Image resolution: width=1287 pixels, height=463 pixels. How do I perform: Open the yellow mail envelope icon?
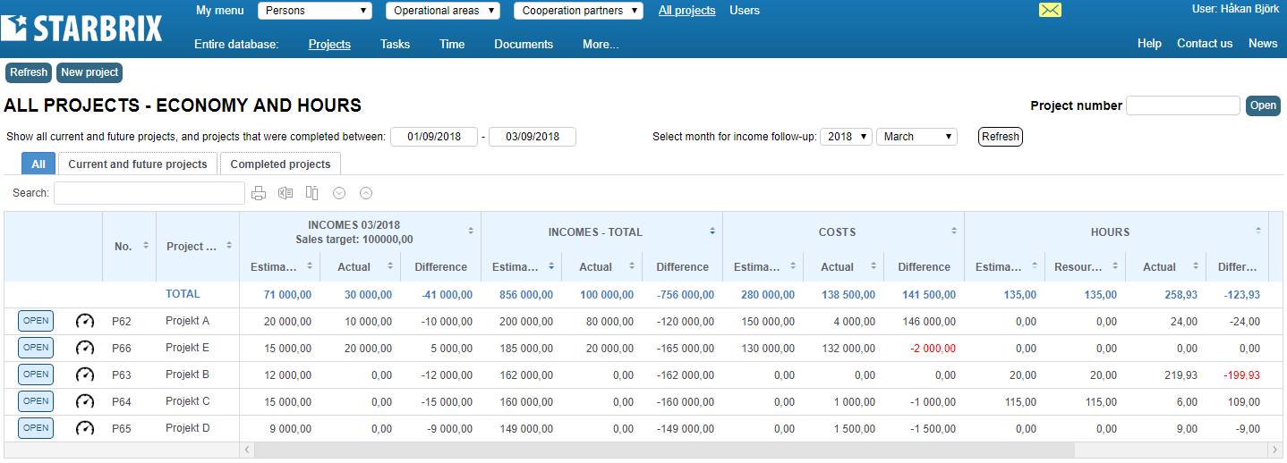click(x=1050, y=10)
